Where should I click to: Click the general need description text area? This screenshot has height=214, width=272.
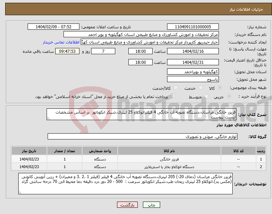[142, 114]
